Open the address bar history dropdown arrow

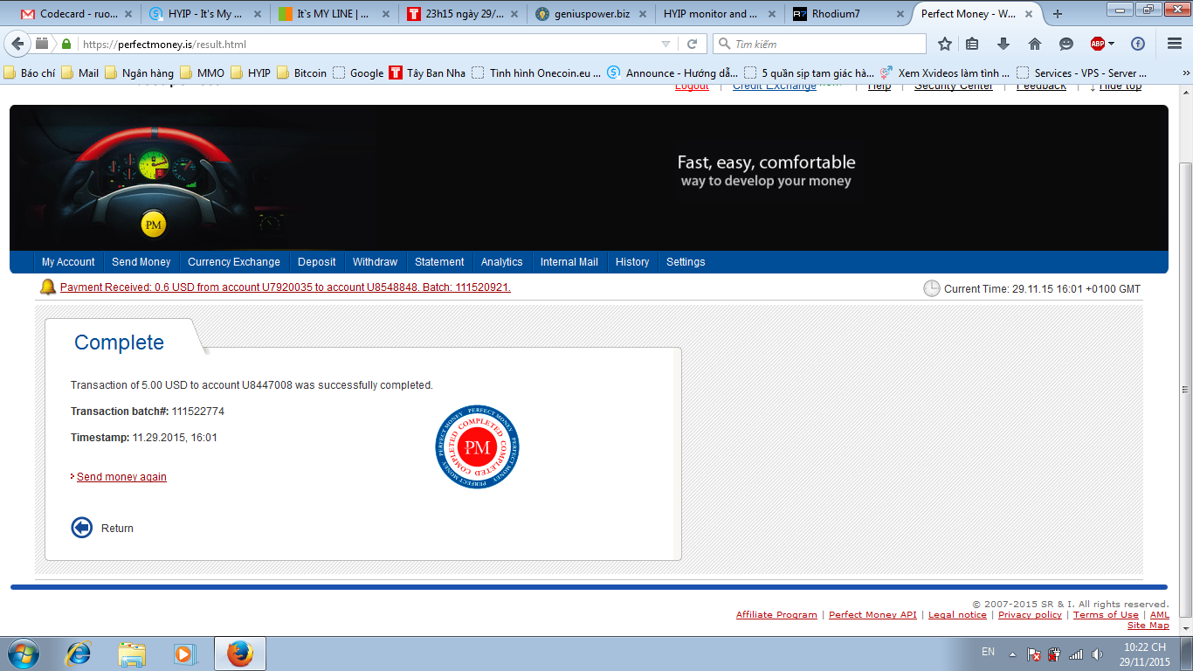tap(665, 44)
